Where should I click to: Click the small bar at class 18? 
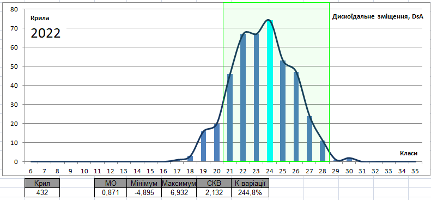(x=190, y=159)
